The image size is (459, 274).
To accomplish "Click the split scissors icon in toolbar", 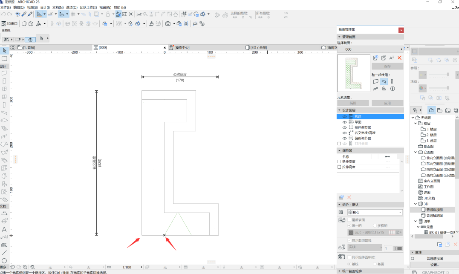I will pyautogui.click(x=139, y=14).
